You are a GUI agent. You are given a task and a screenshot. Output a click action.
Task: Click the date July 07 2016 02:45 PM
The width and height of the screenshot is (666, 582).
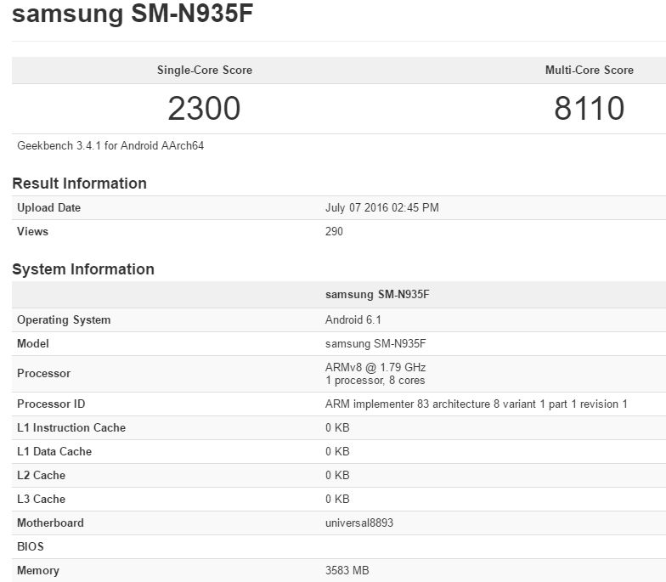click(x=382, y=207)
